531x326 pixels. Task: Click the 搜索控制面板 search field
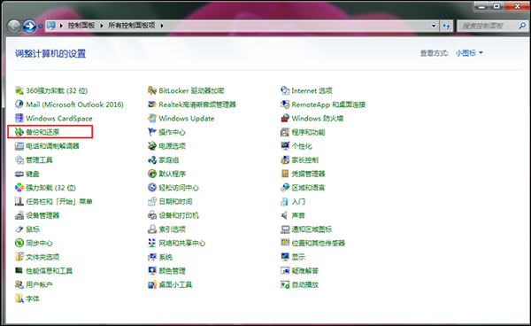click(492, 26)
